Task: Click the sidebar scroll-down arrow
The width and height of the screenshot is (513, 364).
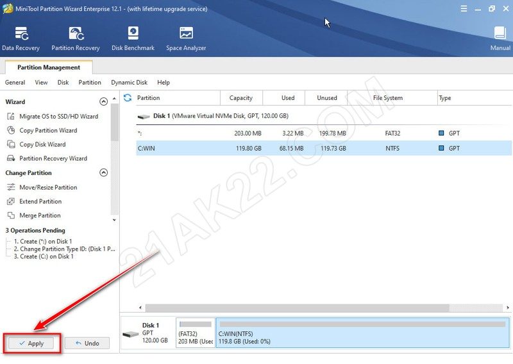Action: (114, 220)
